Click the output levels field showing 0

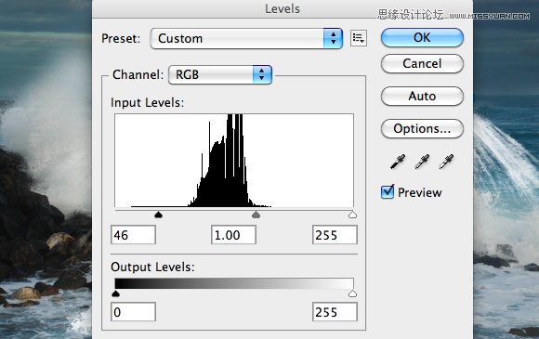133,312
